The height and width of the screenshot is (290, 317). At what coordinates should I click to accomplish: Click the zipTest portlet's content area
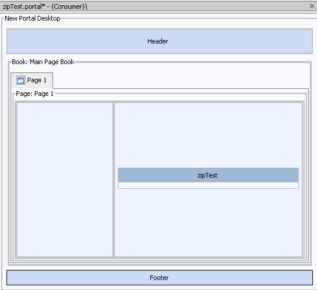pyautogui.click(x=208, y=185)
